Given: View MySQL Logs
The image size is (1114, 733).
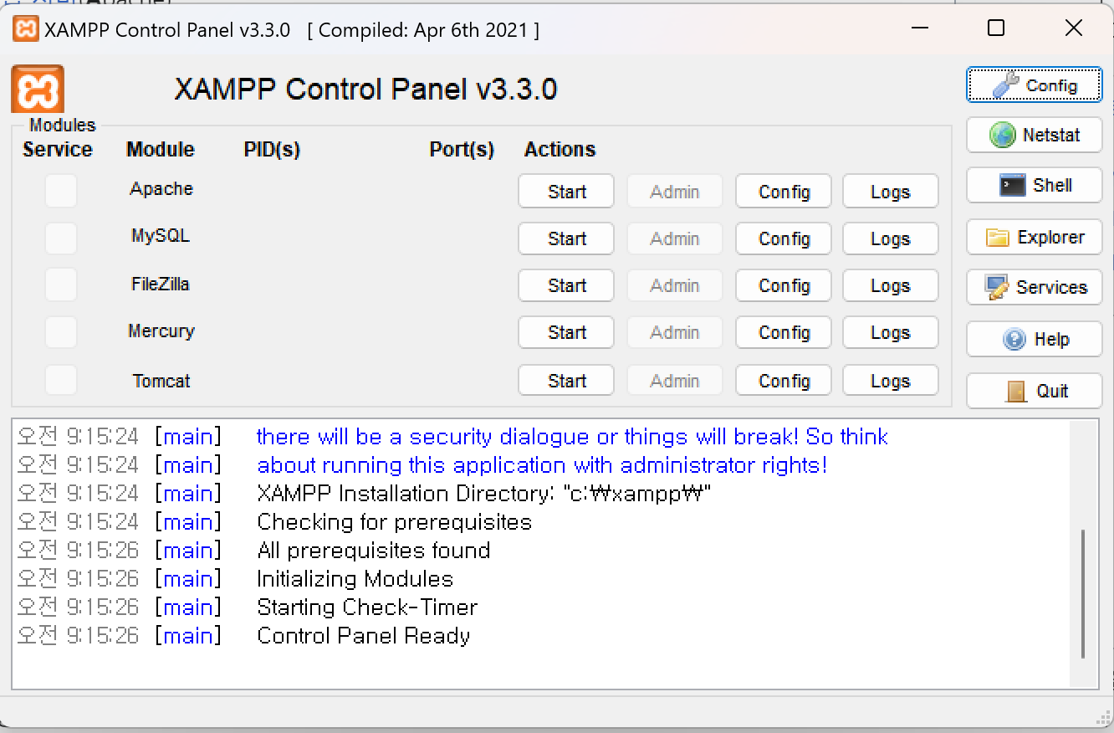Looking at the screenshot, I should 891,238.
